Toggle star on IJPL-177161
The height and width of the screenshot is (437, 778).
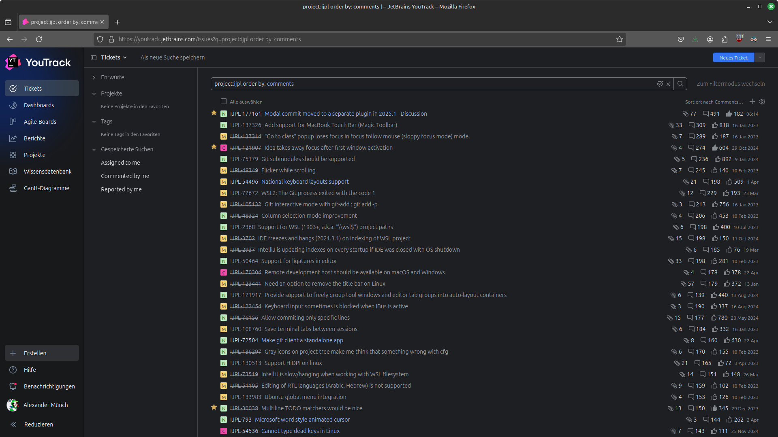(x=214, y=113)
